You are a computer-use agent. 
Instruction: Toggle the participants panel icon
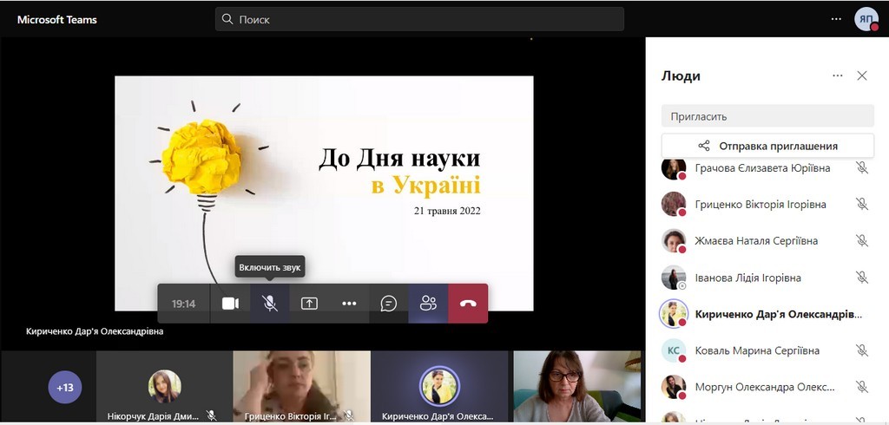tap(428, 304)
